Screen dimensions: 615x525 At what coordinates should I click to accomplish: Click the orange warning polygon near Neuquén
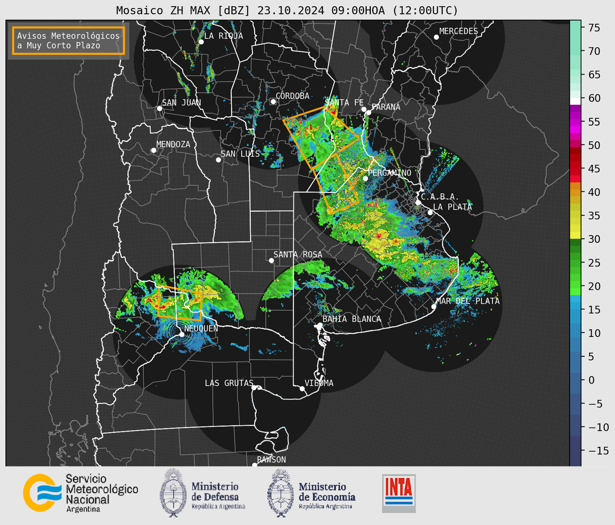[180, 303]
